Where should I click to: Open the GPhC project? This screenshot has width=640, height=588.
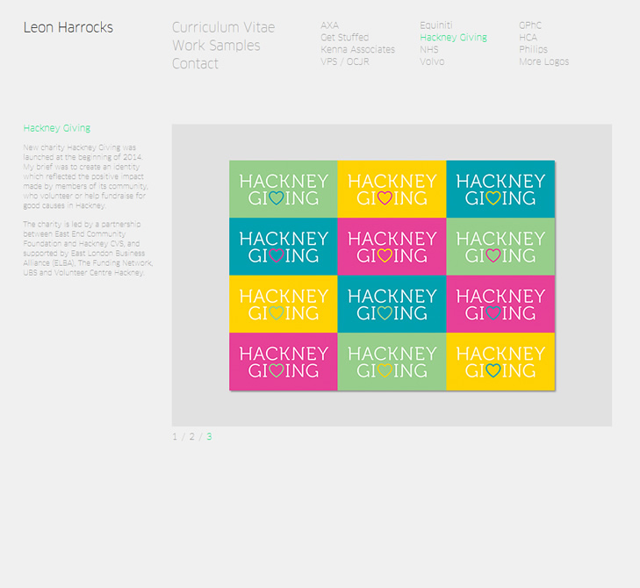tap(530, 25)
